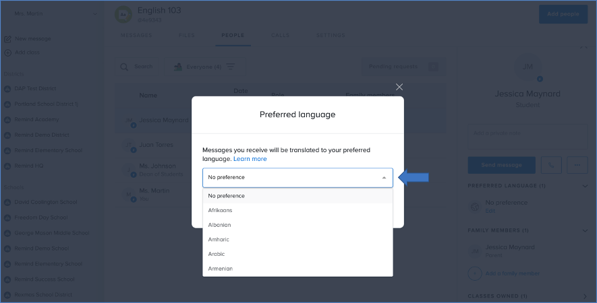
Task: Click the Learn more link
Action: (x=250, y=159)
